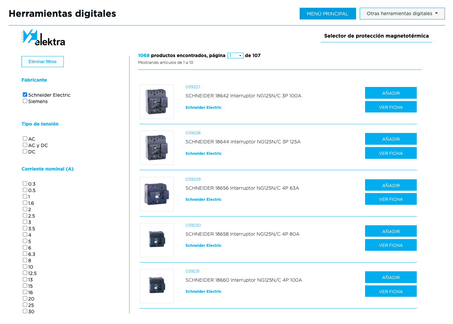This screenshot has height=324, width=453.
Task: Click title SCHNEIDER 18642 Interruptor NG125N/C 3P 100A
Action: (243, 96)
